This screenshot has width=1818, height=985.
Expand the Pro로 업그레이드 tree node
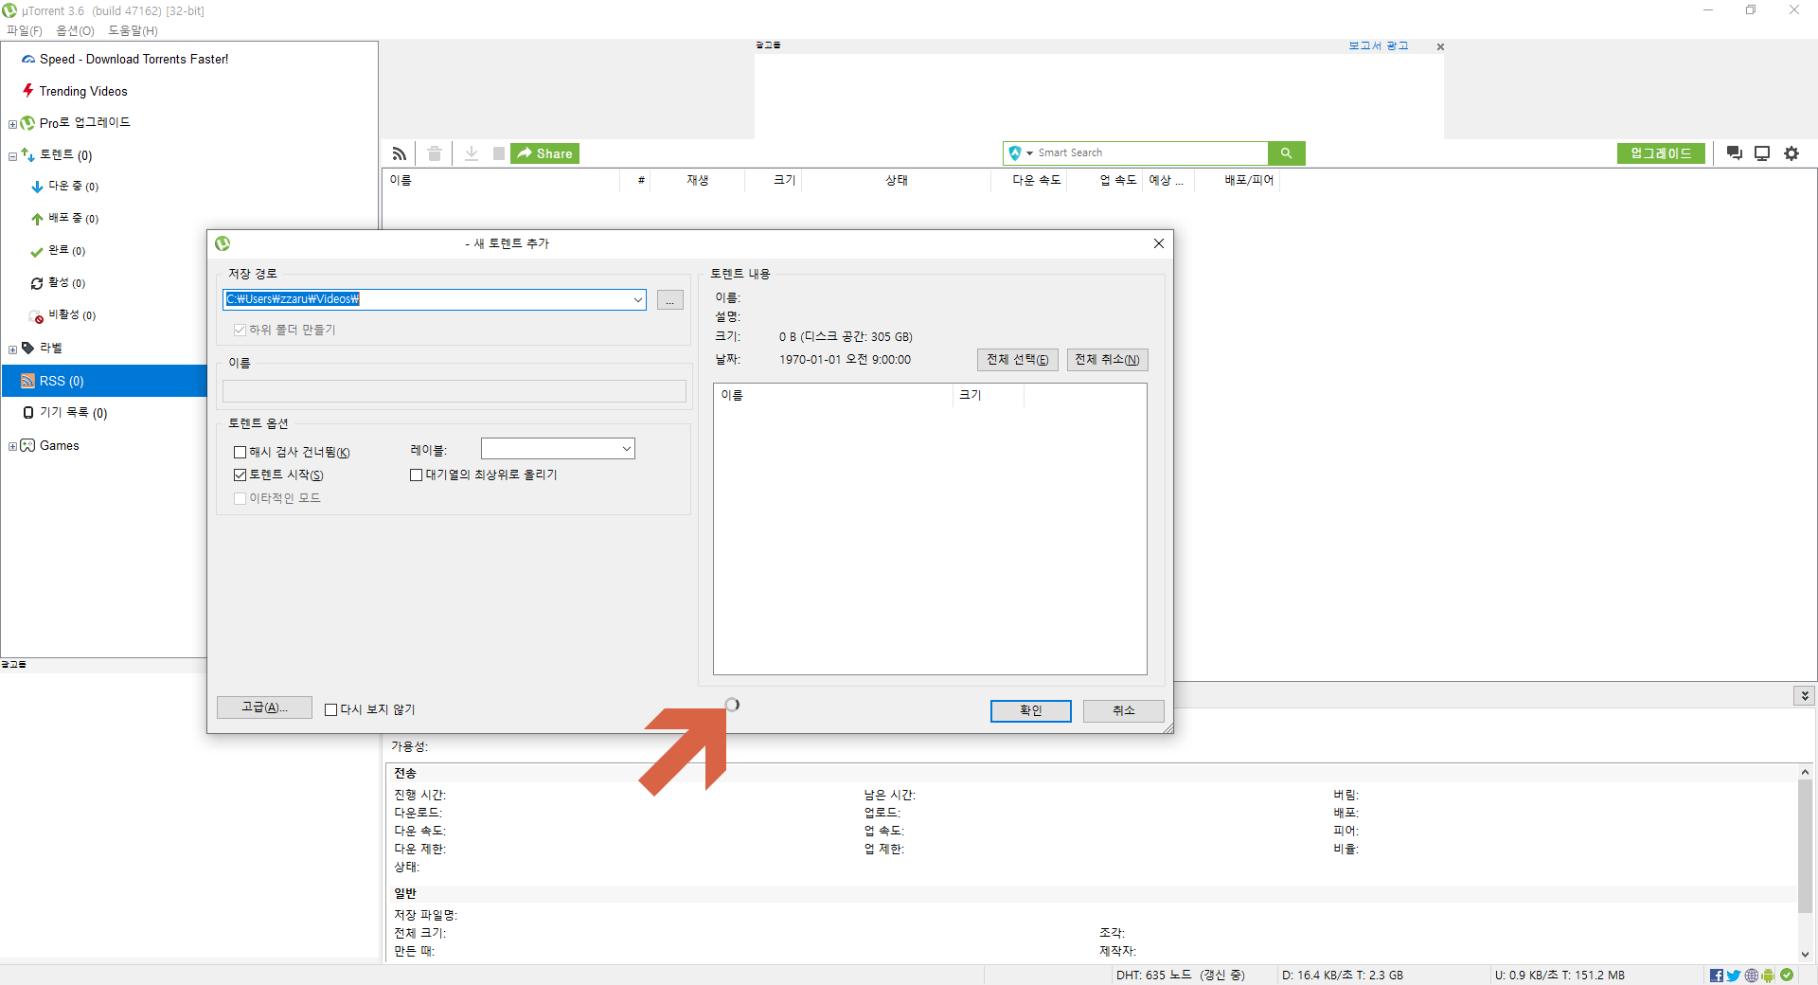(12, 124)
